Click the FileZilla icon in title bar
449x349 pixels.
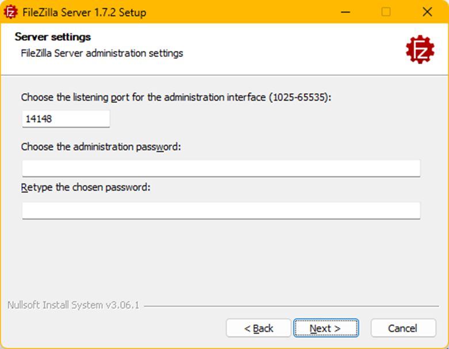pos(10,12)
